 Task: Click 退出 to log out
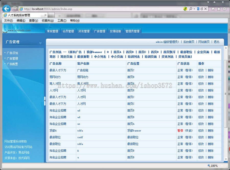[216, 42]
